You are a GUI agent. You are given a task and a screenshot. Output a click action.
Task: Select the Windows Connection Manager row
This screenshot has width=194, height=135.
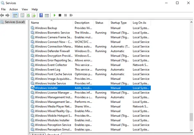pyautogui.click(x=90, y=46)
